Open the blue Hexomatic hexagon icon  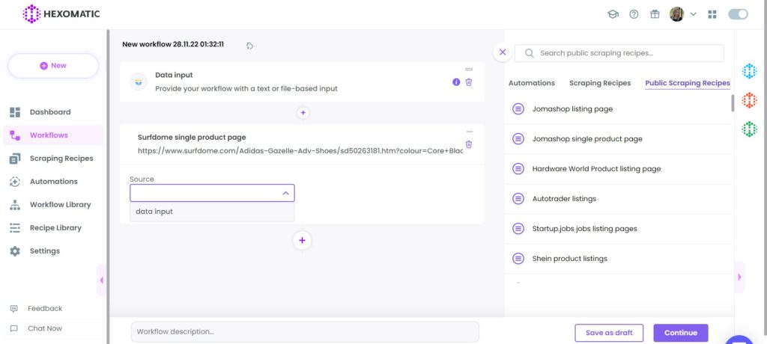[x=749, y=71]
